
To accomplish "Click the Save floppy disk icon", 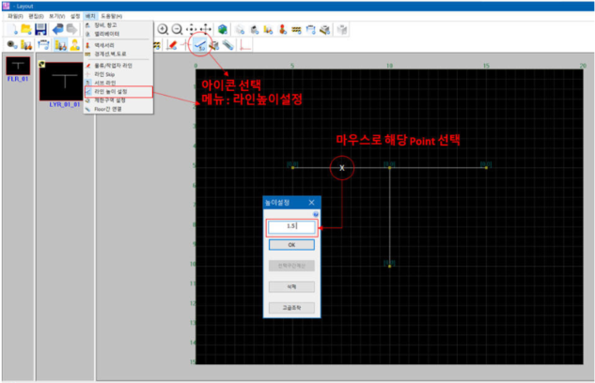I will point(40,30).
